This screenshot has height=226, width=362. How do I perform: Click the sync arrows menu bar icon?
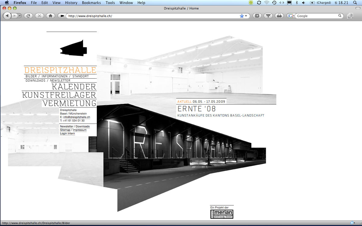[259, 3]
